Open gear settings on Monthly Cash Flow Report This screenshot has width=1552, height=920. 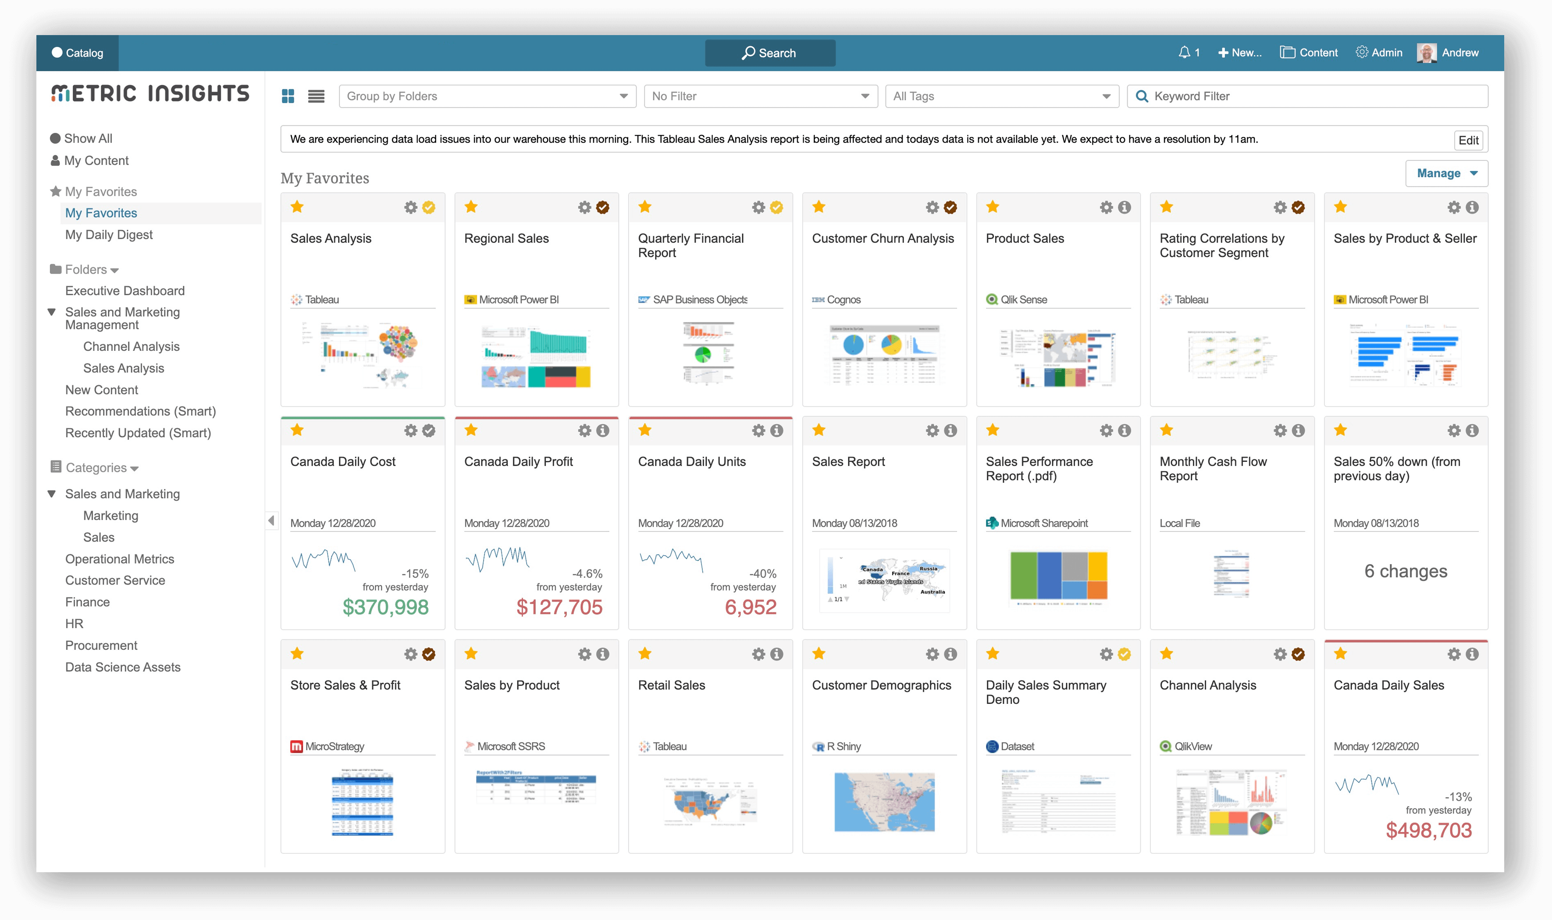[x=1281, y=430]
